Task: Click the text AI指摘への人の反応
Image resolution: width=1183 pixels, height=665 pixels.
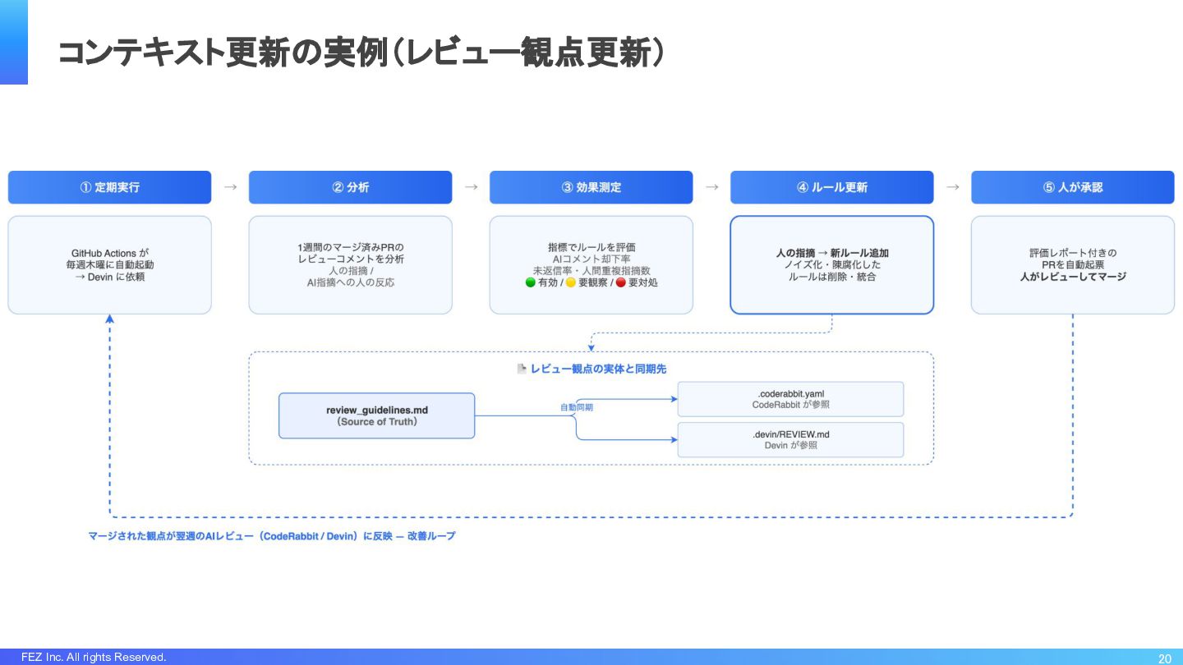Action: [351, 282]
